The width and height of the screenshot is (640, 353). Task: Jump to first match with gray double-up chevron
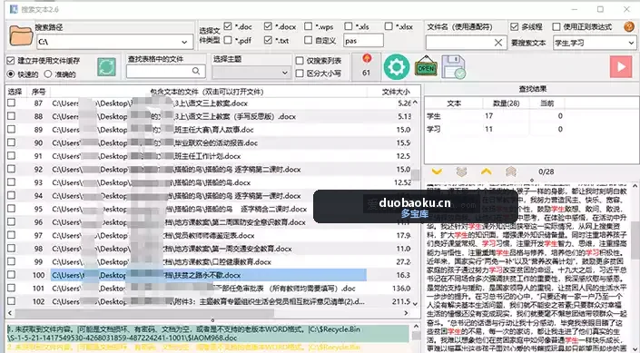[511, 172]
